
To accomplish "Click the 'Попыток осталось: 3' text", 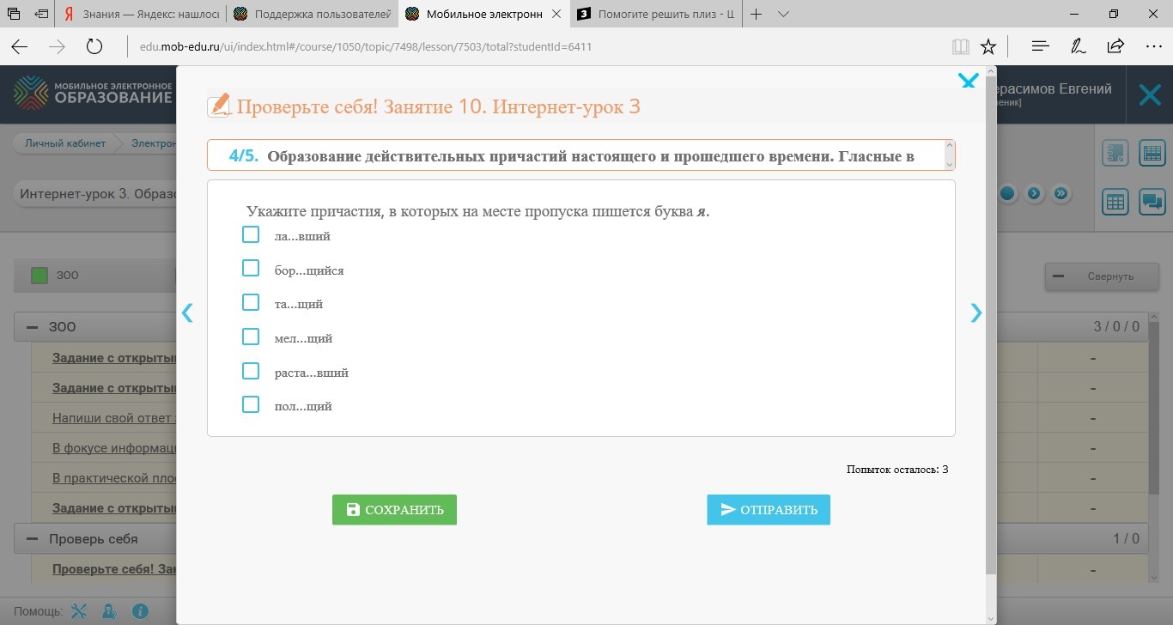I will [897, 470].
